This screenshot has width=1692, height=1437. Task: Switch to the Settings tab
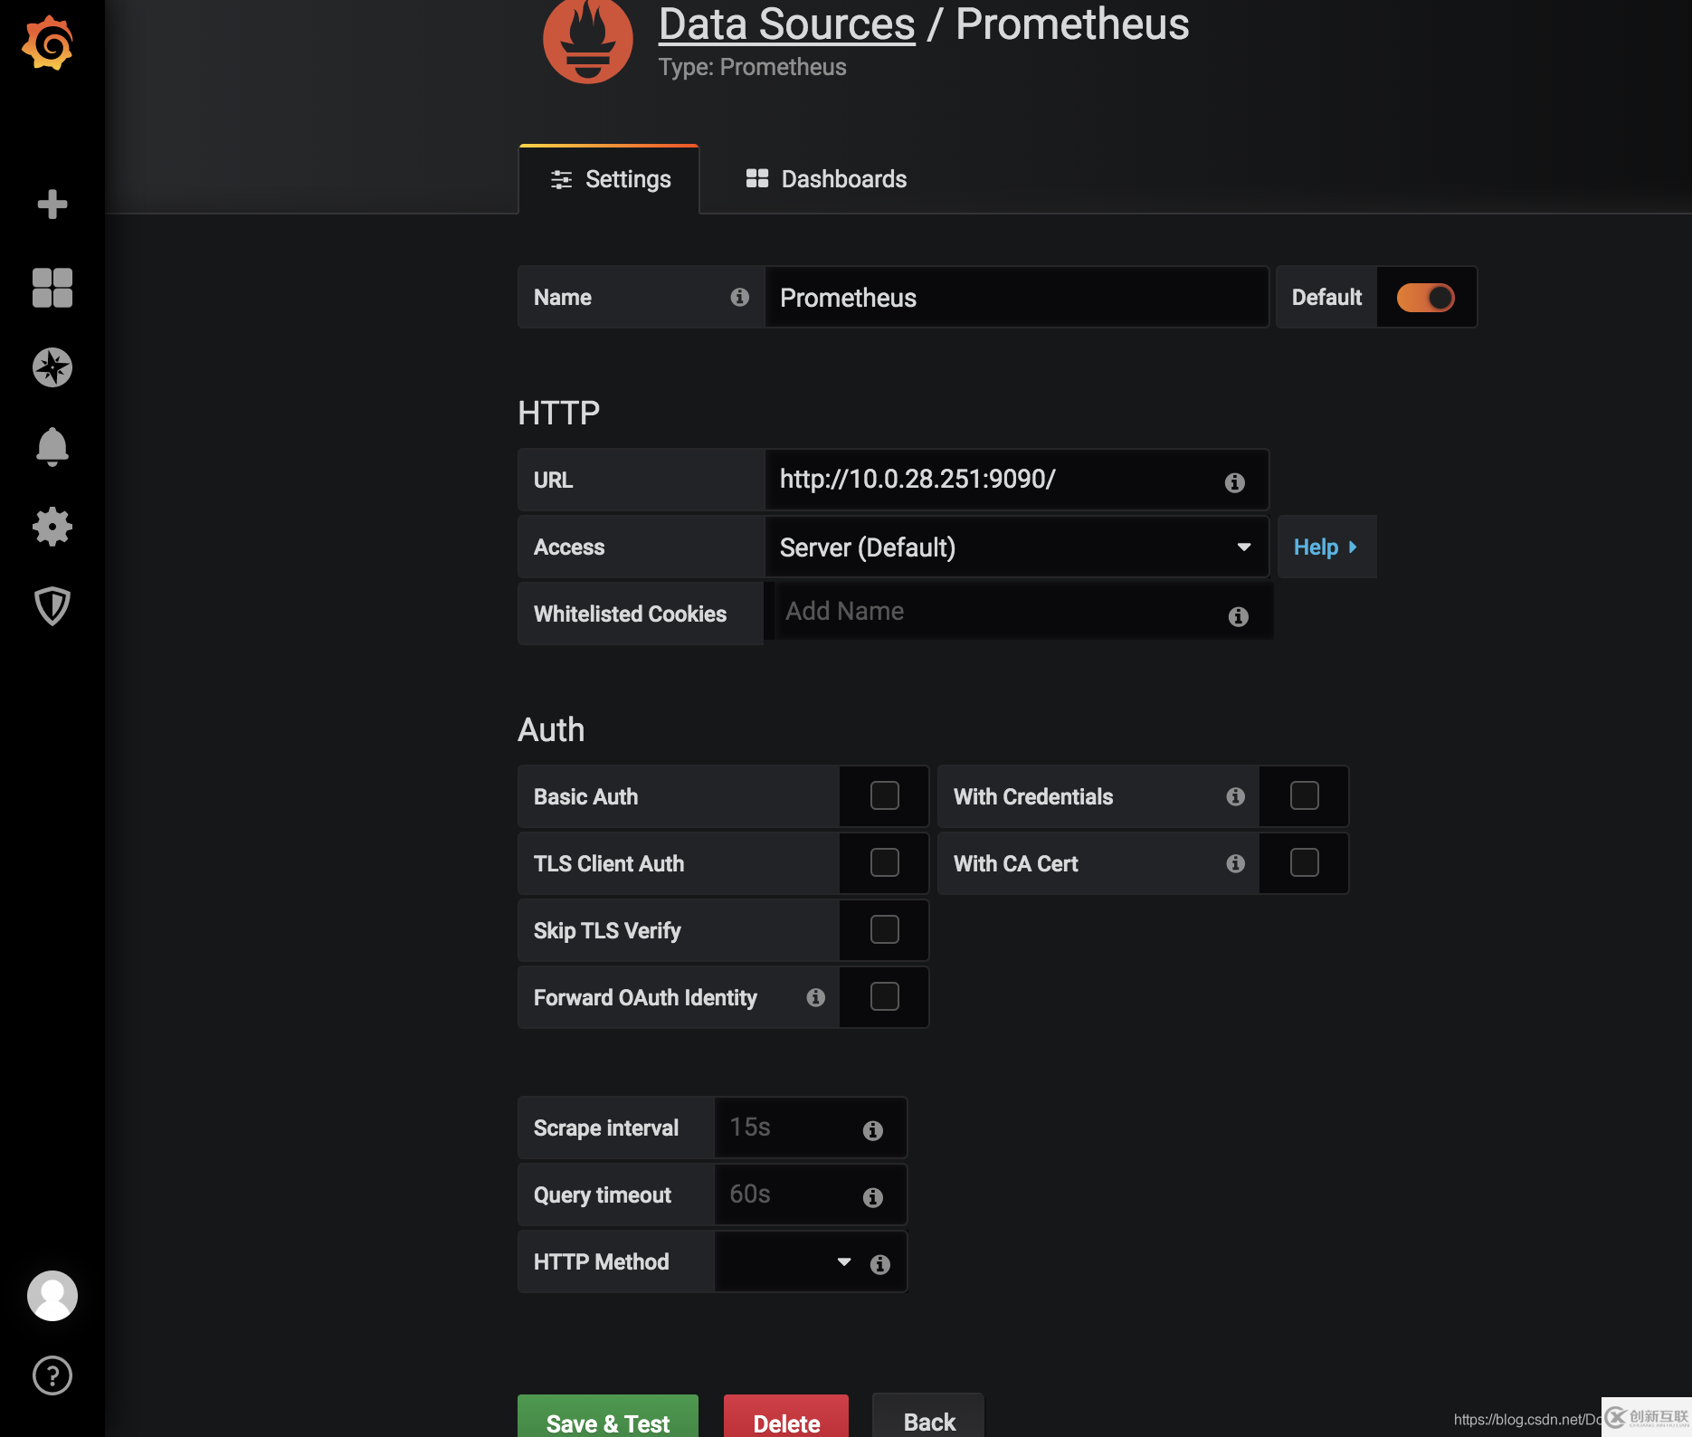[x=609, y=179]
